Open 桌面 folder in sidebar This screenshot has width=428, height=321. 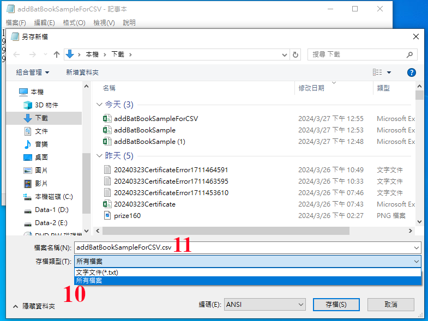click(36, 158)
